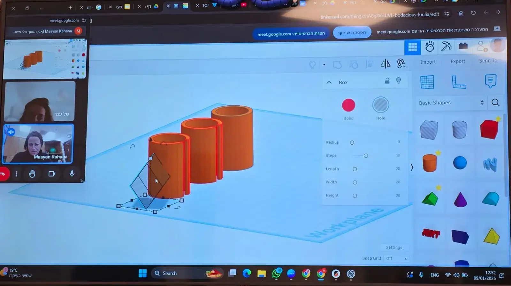Viewport: 511px width, 286px height.
Task: Click the Align tool icon
Action: click(370, 64)
